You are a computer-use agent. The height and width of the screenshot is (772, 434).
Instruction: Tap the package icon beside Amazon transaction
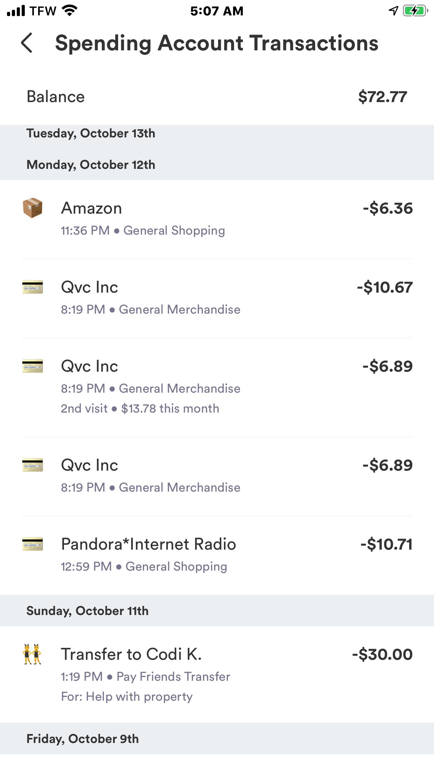(32, 208)
